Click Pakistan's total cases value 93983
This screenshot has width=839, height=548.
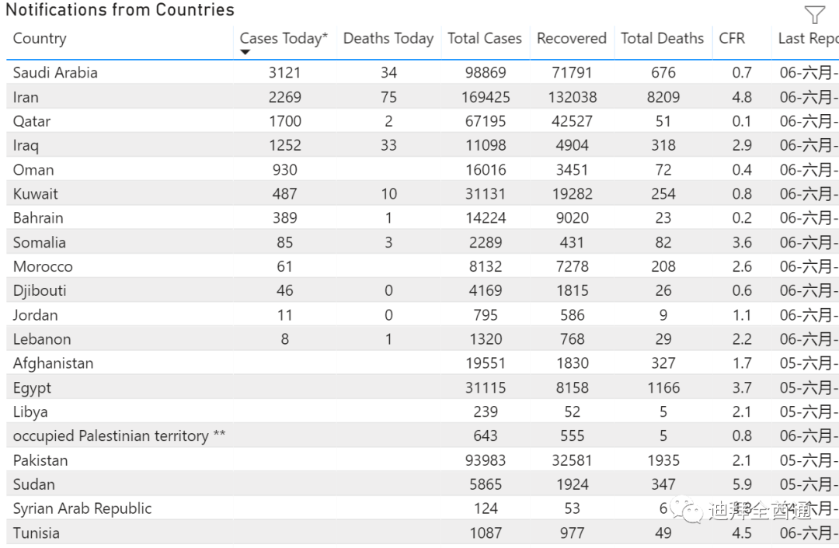pos(486,461)
